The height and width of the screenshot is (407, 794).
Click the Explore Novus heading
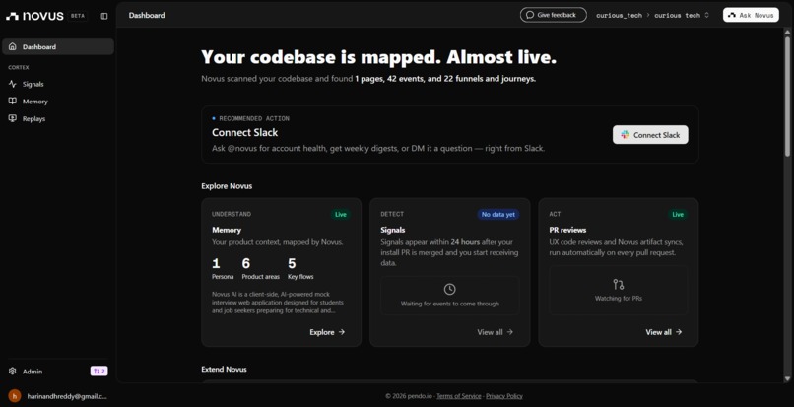(227, 186)
